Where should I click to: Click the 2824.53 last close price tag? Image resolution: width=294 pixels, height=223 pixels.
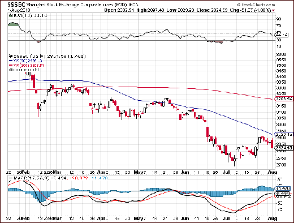[284, 148]
